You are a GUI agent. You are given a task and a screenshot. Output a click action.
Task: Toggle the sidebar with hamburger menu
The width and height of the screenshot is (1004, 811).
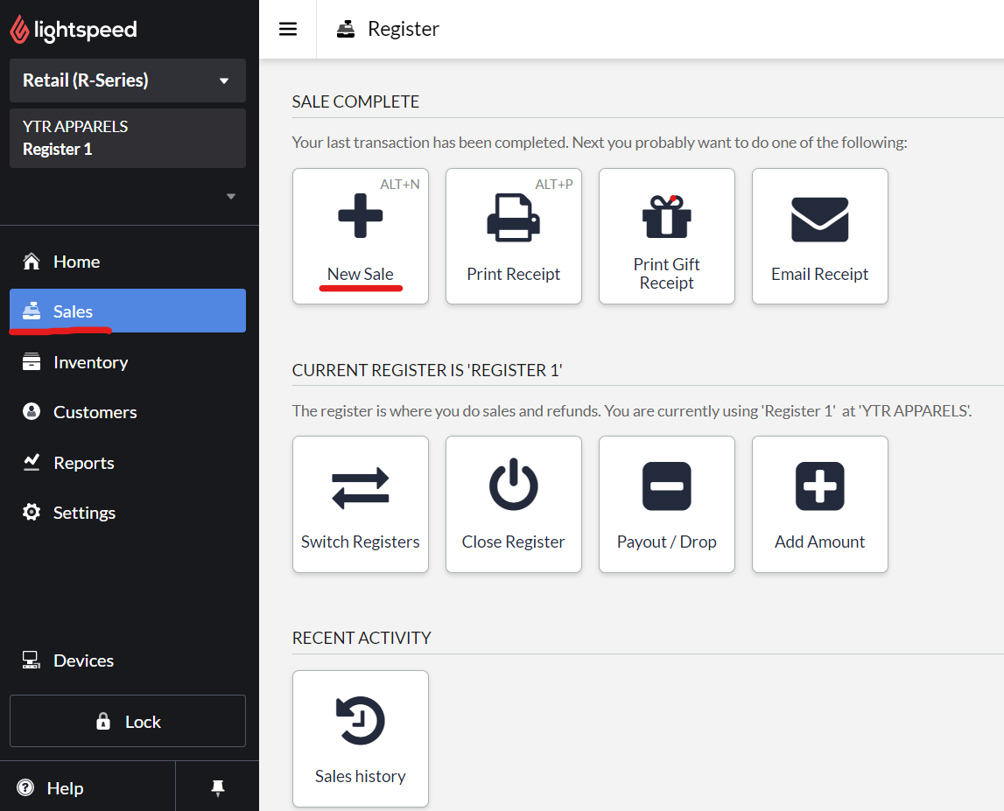288,29
